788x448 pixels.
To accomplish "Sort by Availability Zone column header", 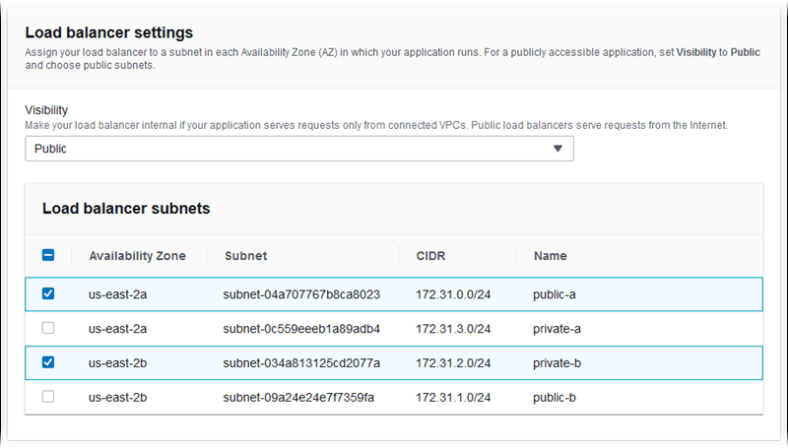I will pyautogui.click(x=137, y=256).
